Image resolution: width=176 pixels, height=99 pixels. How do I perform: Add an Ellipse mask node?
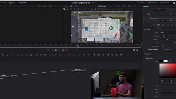pyautogui.click(x=65, y=55)
